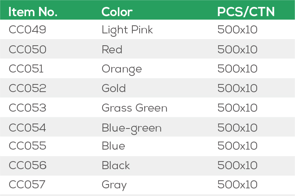Click the Item No. column header
This screenshot has height=196, width=295.
pyautogui.click(x=33, y=12)
